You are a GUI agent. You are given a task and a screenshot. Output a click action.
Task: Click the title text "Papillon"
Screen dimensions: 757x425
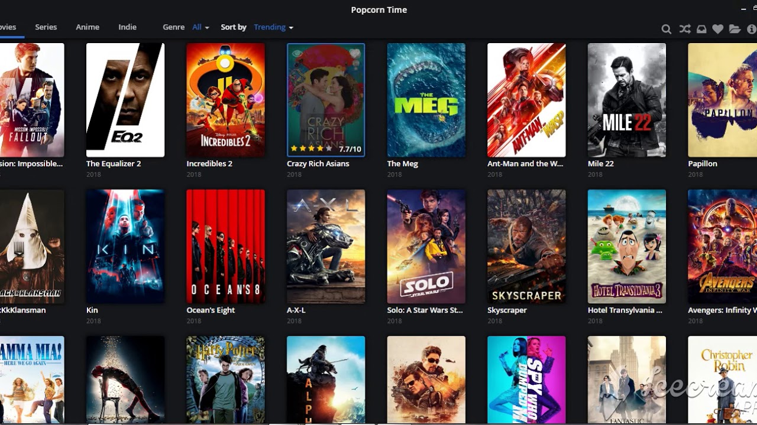point(703,164)
